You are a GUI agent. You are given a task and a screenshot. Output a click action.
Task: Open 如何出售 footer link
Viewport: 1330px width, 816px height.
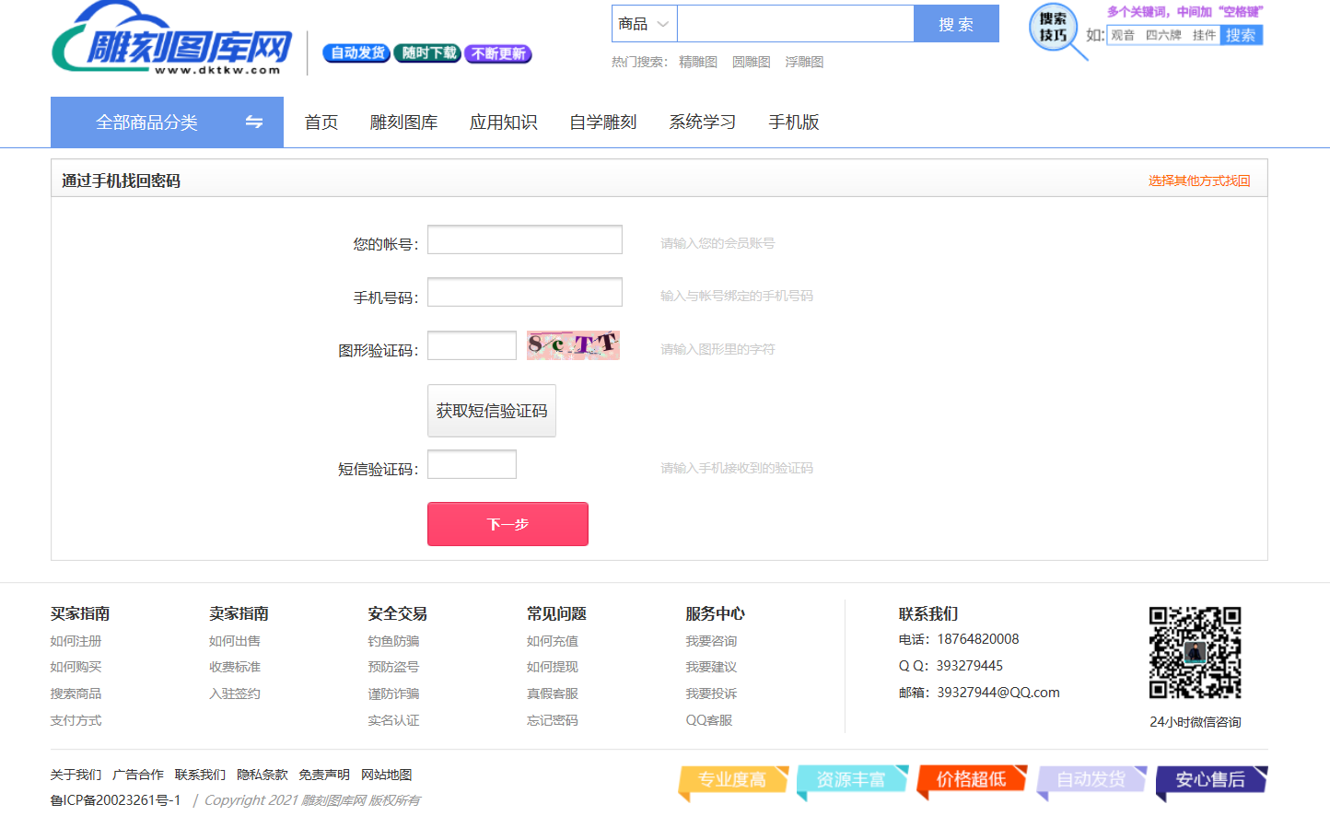(x=235, y=641)
